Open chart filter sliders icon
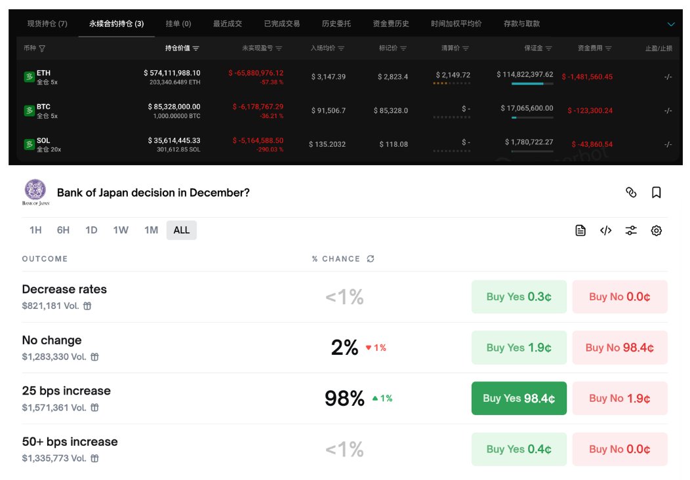 tap(631, 231)
